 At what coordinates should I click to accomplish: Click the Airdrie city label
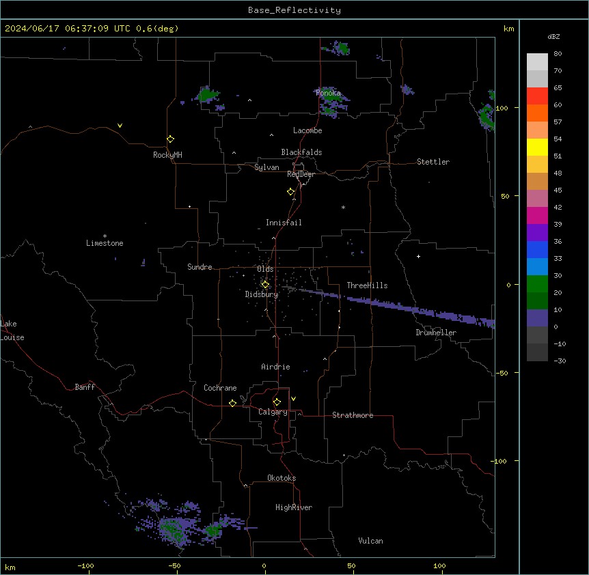click(275, 367)
